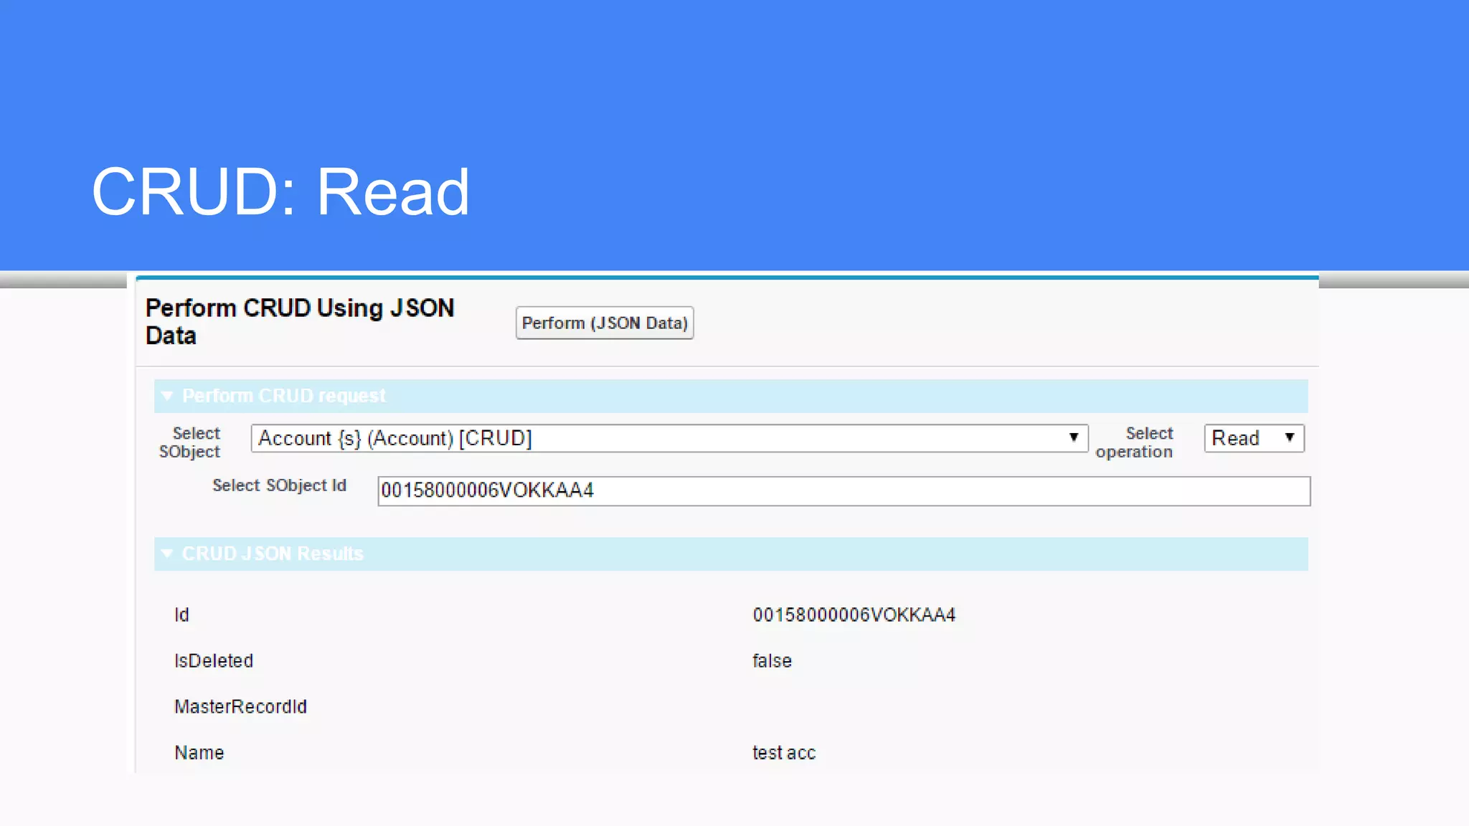
Task: Click the Perform CRUD Using JSON Data heading
Action: (300, 322)
